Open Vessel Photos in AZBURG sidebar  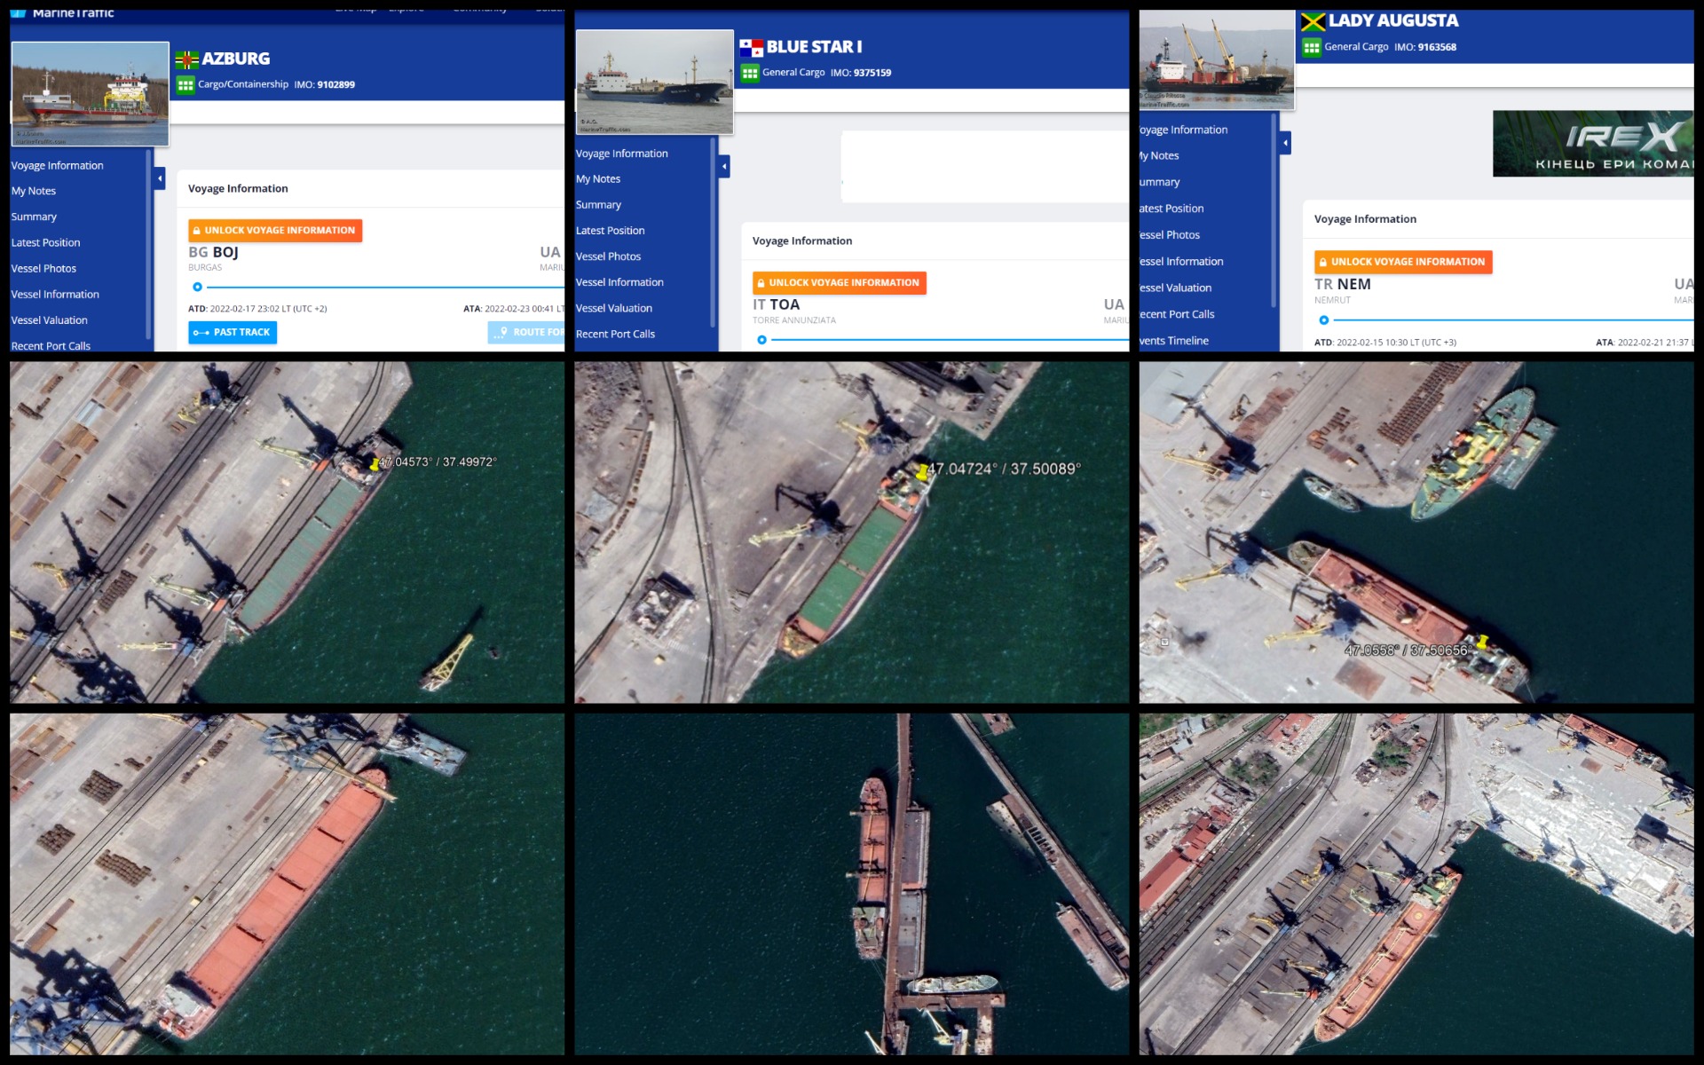43,268
